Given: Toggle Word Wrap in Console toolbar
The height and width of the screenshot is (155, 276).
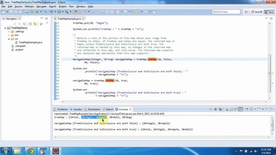Looking at the screenshot, I should point(236,109).
